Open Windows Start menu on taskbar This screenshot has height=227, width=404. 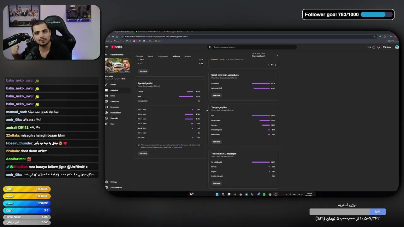pyautogui.click(x=217, y=195)
